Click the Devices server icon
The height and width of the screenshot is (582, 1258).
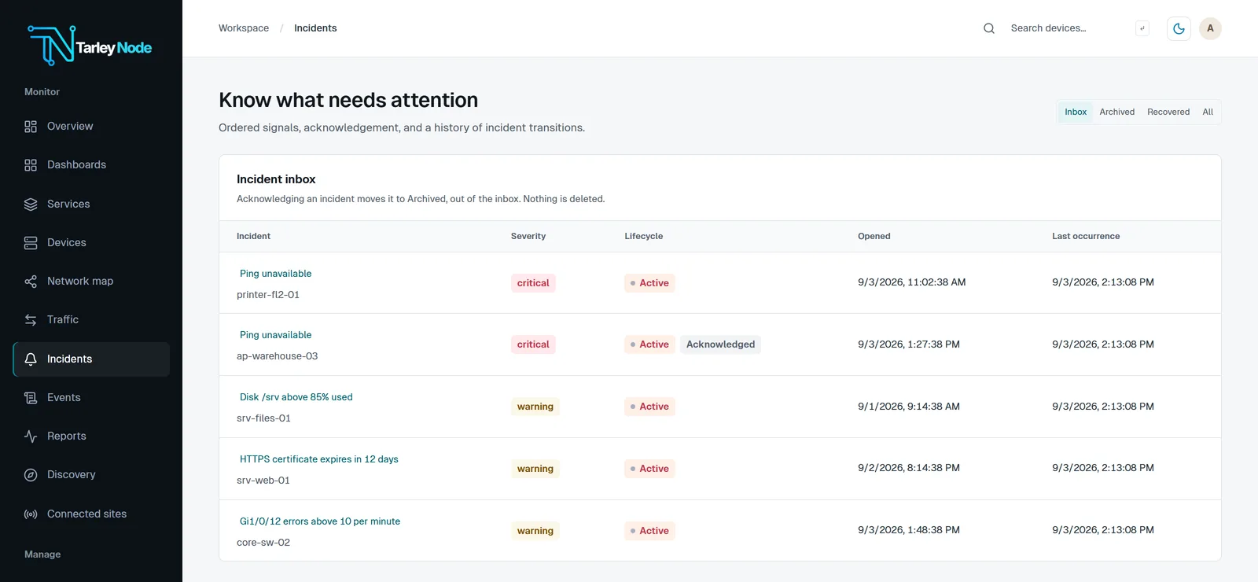31,243
